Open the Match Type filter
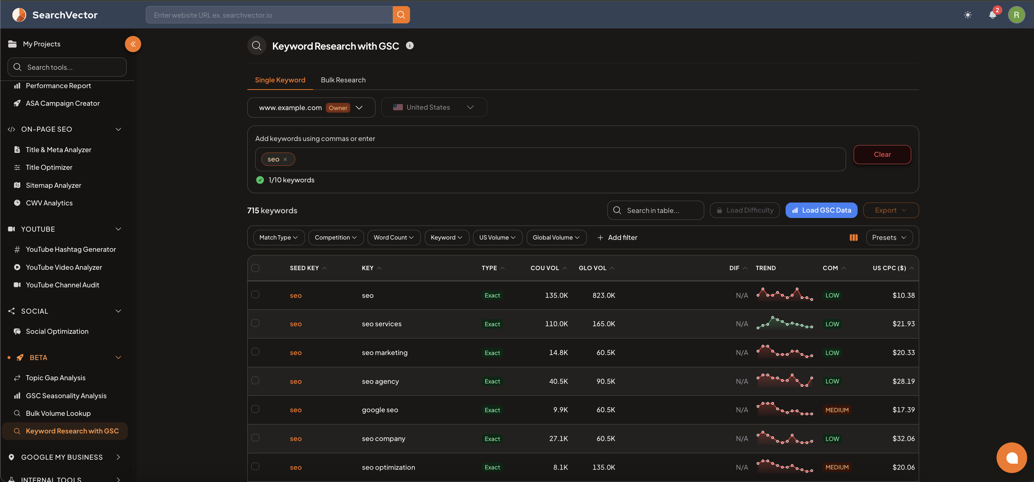This screenshot has height=482, width=1034. pos(279,237)
